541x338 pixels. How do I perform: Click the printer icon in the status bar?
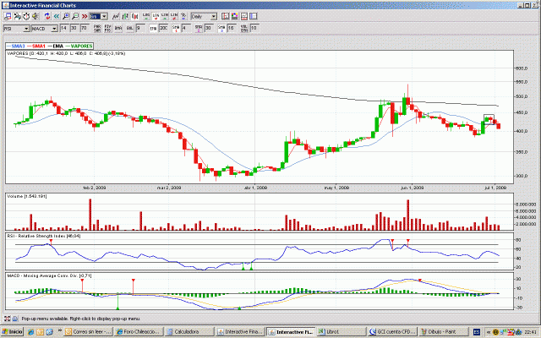coord(15,319)
